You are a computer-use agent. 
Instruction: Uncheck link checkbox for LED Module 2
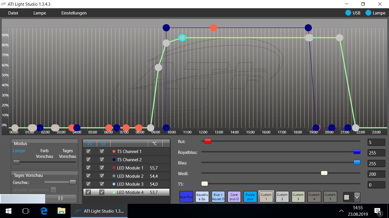pyautogui.click(x=88, y=176)
